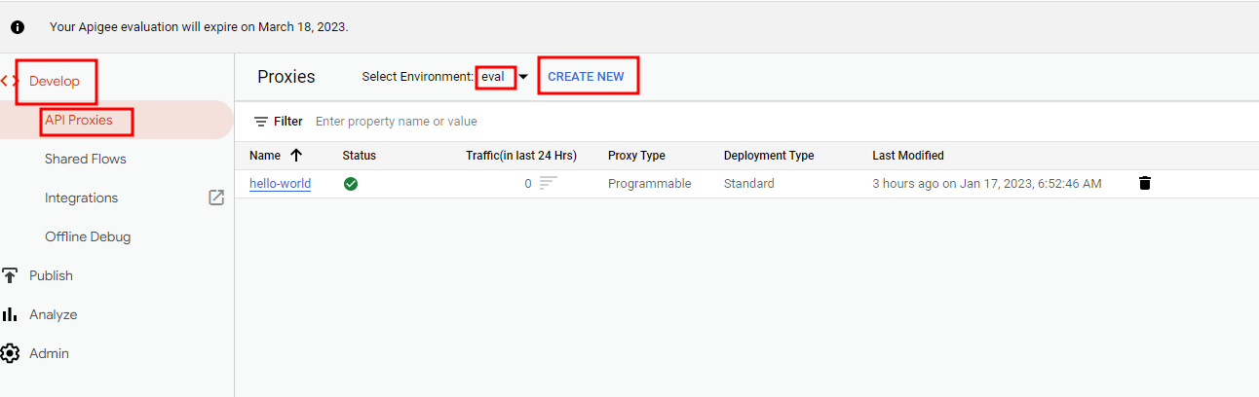Expand the Publish menu section

click(51, 275)
